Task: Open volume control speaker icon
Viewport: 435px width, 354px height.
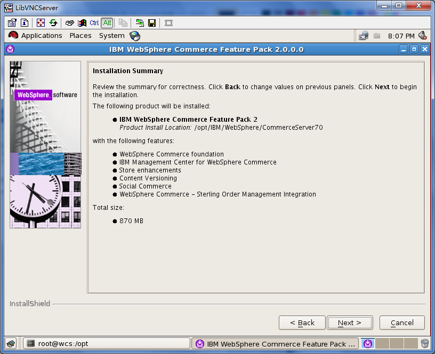Action: pos(422,36)
